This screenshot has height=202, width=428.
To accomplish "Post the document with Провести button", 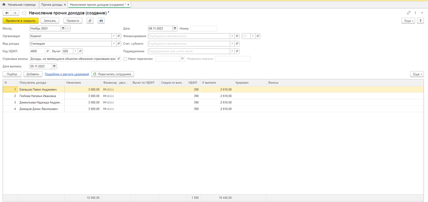I will [73, 21].
